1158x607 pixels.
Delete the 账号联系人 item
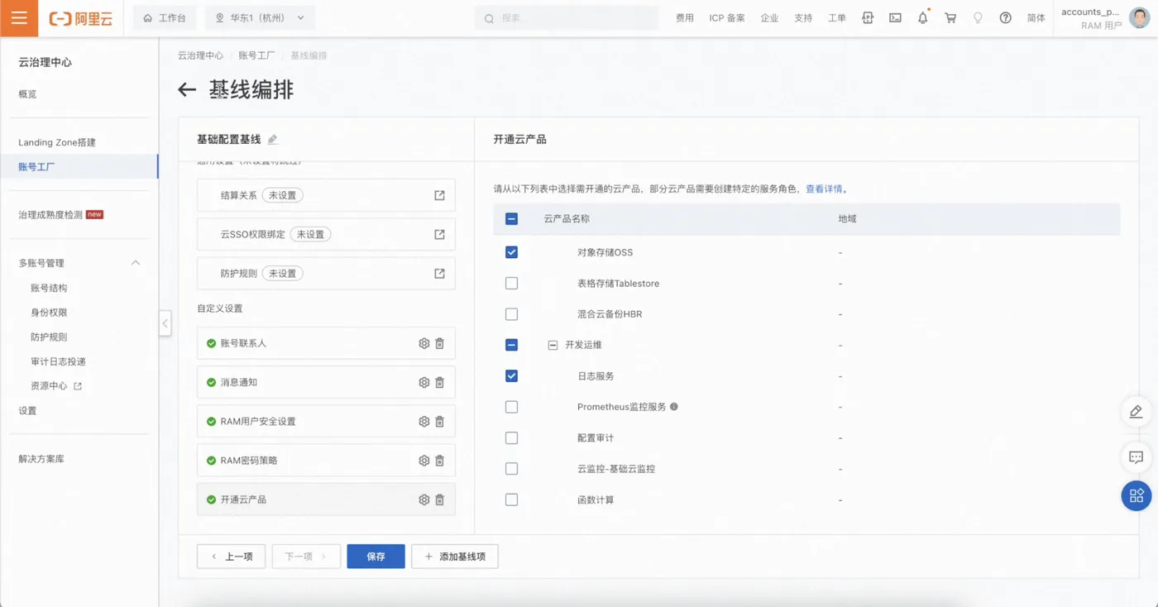[440, 343]
